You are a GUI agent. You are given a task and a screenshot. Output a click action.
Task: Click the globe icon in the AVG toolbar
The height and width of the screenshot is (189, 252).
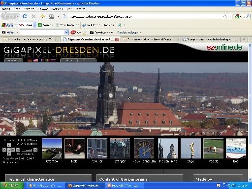(120, 25)
